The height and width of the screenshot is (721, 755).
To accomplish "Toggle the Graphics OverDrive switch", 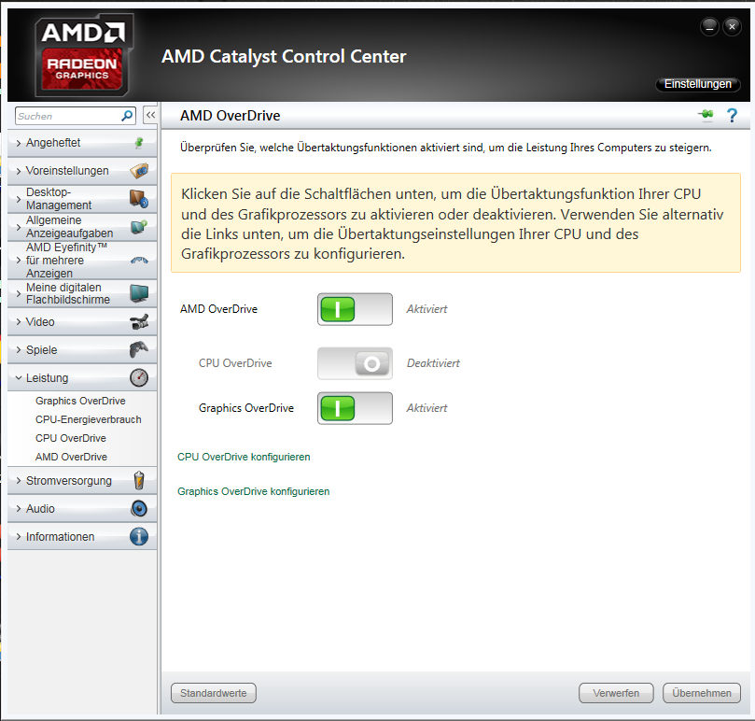I will coord(355,408).
